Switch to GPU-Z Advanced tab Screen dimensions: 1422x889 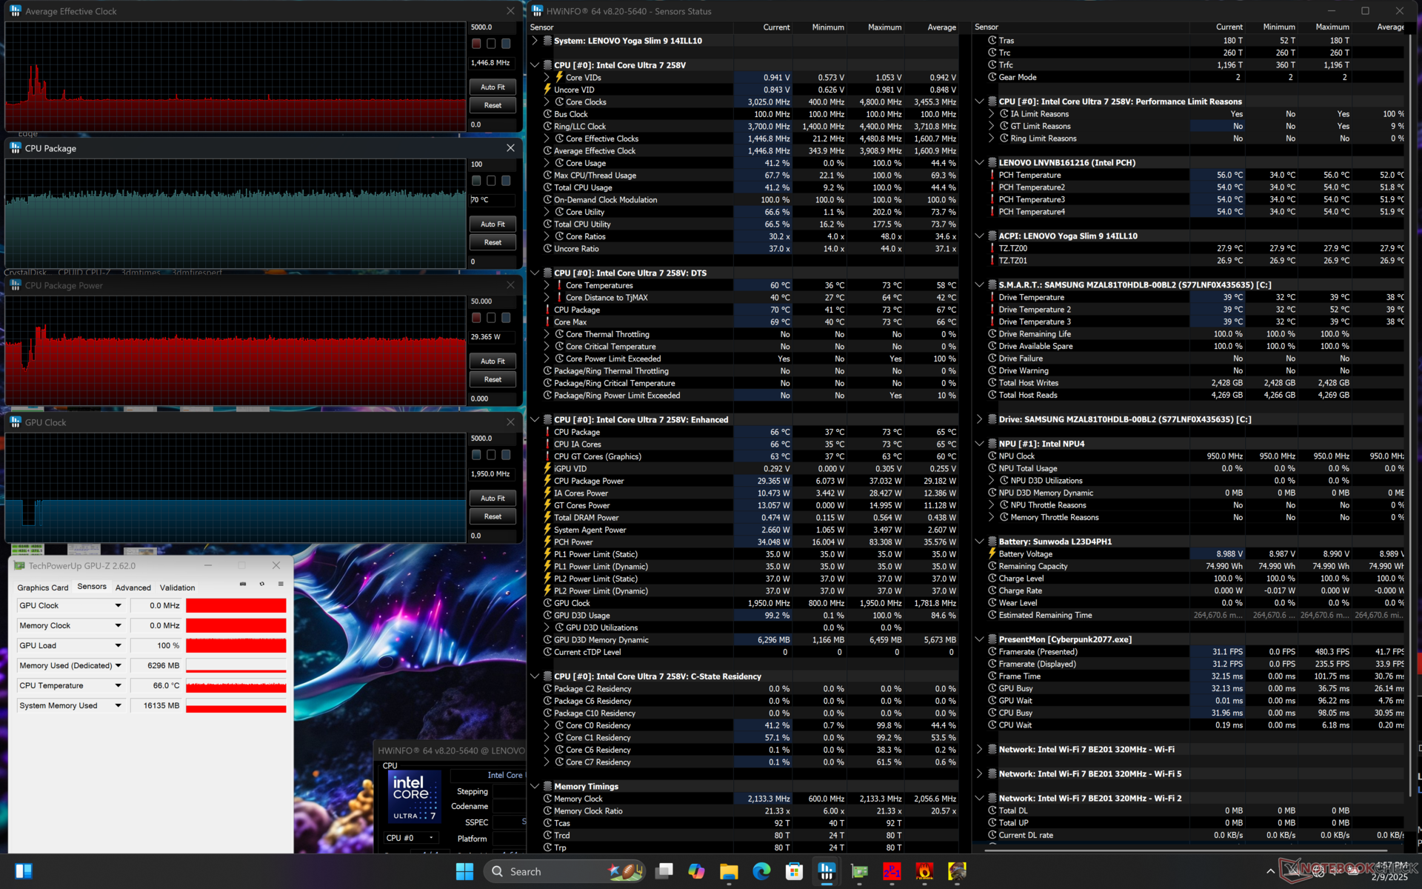click(133, 587)
